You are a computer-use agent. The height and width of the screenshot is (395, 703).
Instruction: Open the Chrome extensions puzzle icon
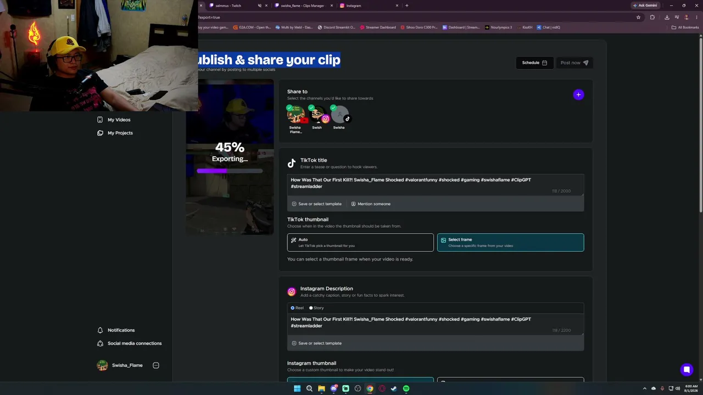[x=652, y=17]
